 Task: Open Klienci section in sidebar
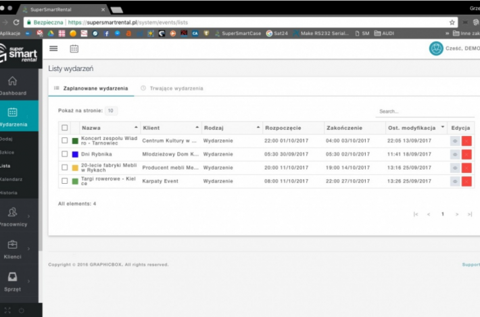coord(13,249)
